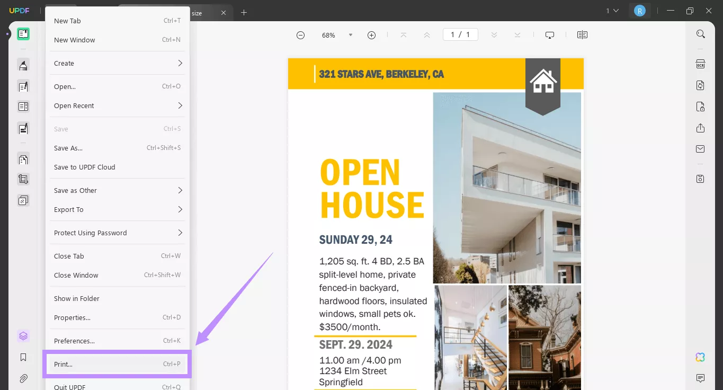Viewport: 723px width, 390px height.
Task: Click the page number input field
Action: 460,34
